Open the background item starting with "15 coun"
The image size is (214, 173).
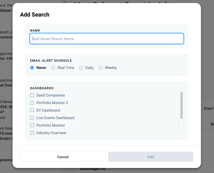click(6, 133)
